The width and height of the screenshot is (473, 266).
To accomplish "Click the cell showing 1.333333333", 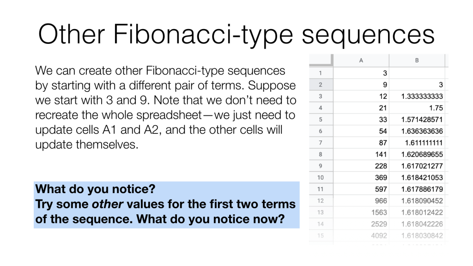I will click(417, 96).
